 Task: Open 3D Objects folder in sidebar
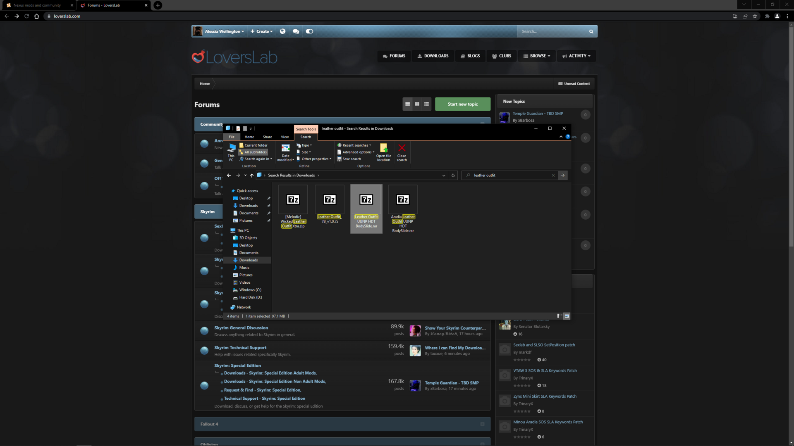[248, 238]
